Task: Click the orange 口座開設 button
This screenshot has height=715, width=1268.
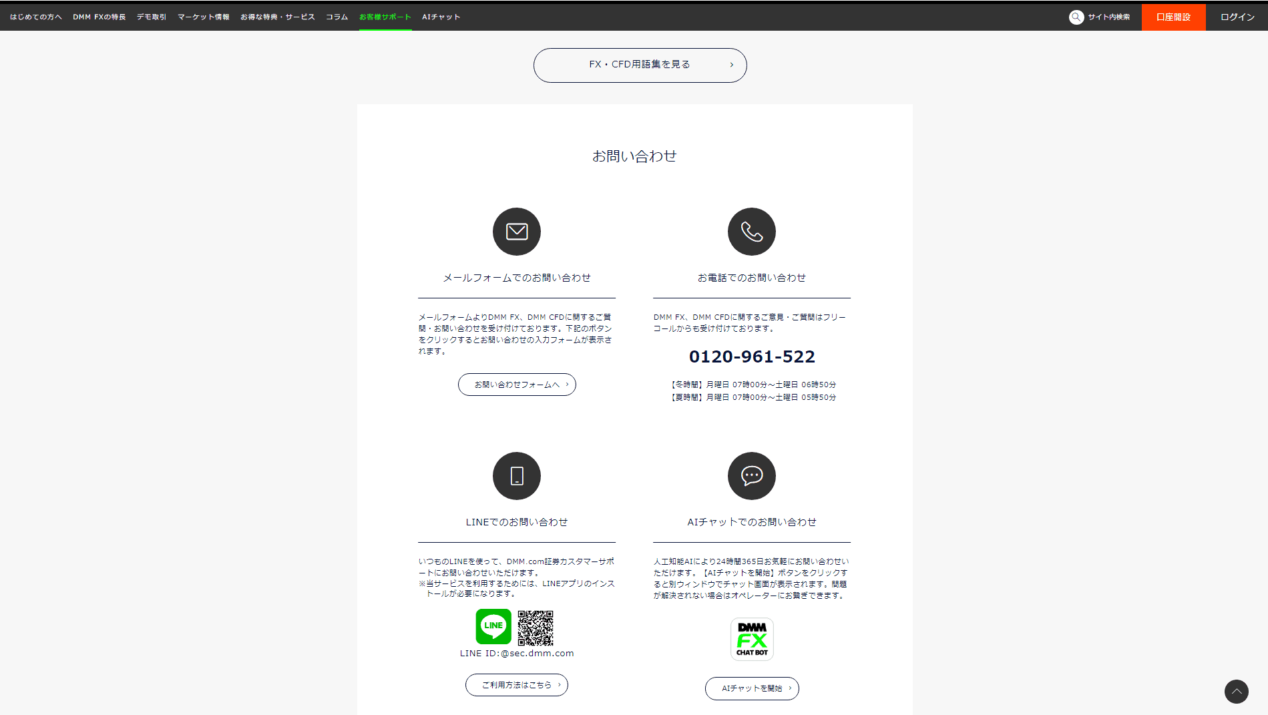Action: pos(1173,17)
